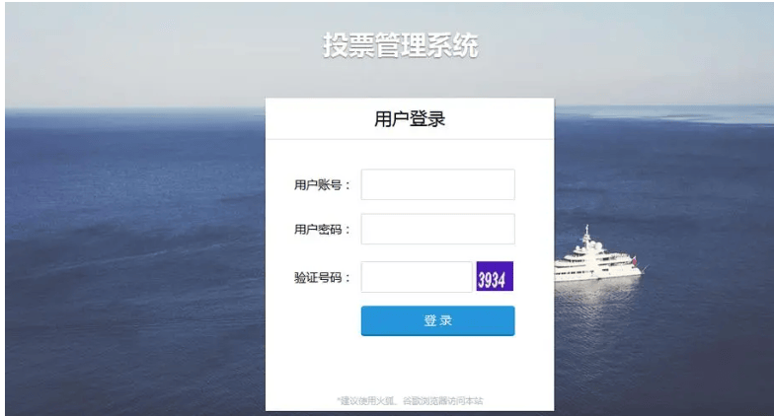This screenshot has width=774, height=416.
Task: Select the 验证号码 captcha text box
Action: [417, 277]
